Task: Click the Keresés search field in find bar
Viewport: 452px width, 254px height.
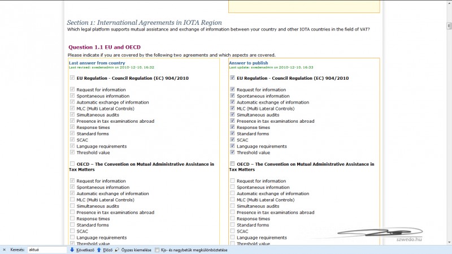Action: click(47, 249)
